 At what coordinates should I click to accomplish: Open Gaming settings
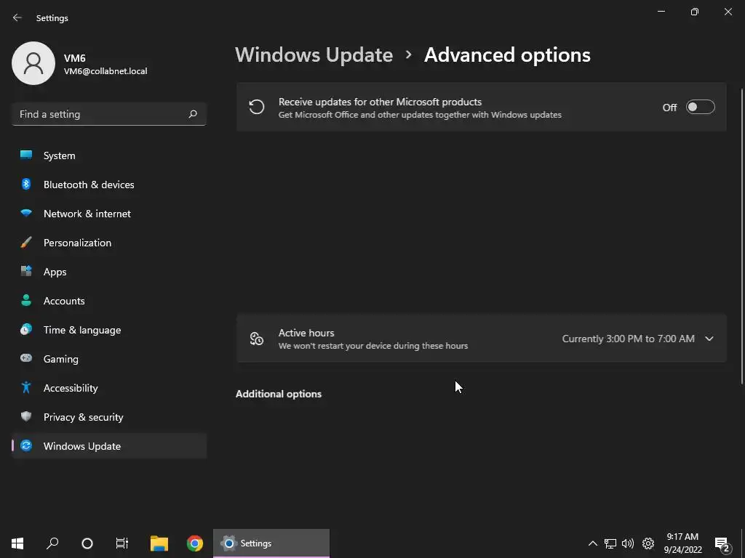pyautogui.click(x=109, y=359)
